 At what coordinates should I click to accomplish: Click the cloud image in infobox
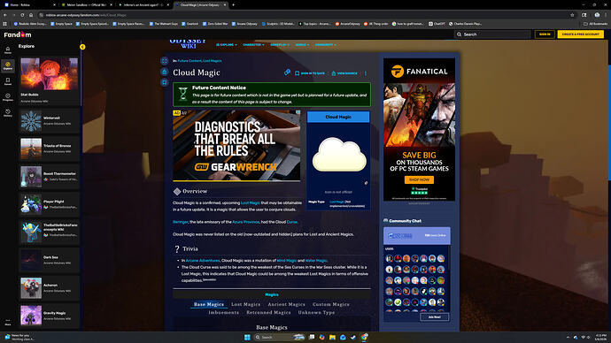pos(339,155)
